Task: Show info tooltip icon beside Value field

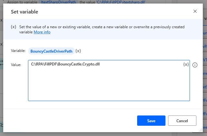Action: point(195,65)
